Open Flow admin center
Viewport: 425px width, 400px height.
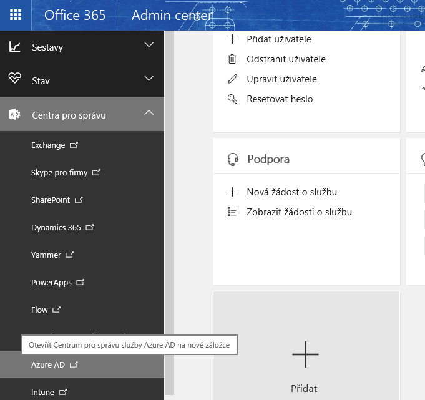(x=39, y=310)
